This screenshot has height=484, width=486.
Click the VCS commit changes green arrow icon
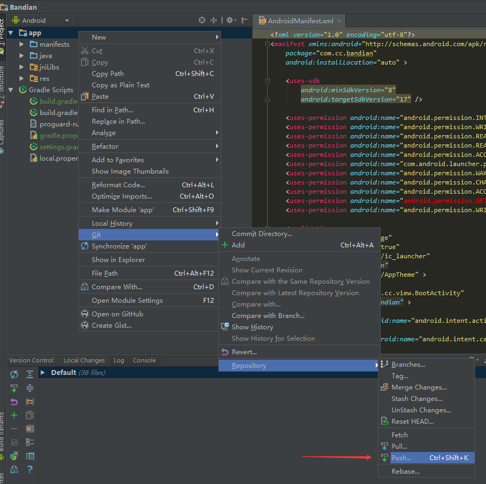(14, 388)
